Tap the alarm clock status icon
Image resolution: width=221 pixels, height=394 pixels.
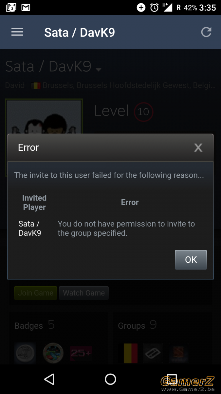pyautogui.click(x=154, y=8)
